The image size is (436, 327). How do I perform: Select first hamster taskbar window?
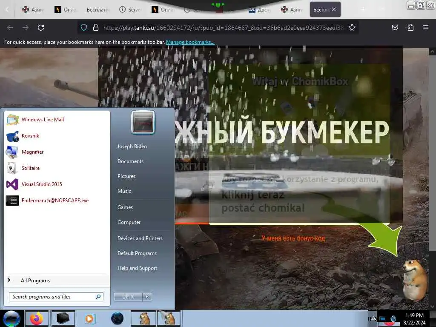143,318
